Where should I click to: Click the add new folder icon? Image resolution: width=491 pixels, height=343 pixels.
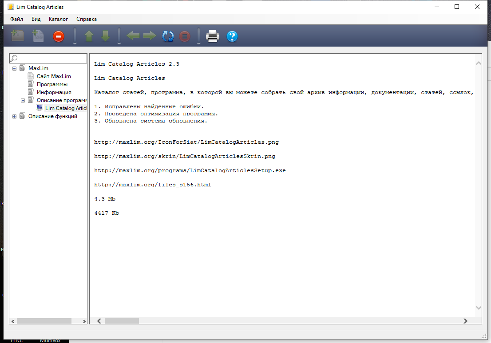(17, 36)
